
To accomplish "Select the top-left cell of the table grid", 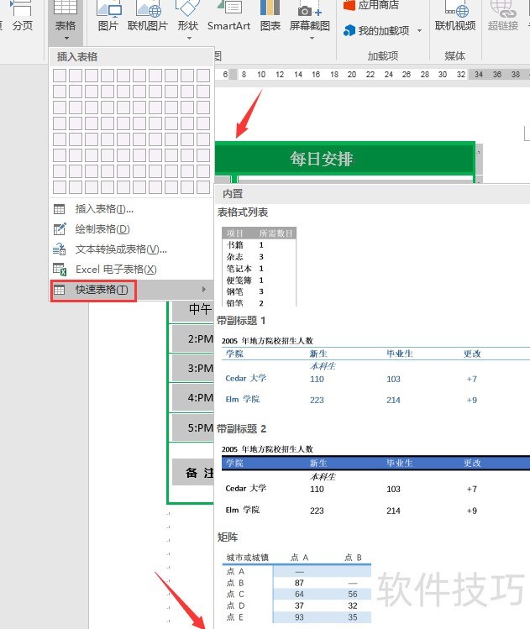I will 60,76.
